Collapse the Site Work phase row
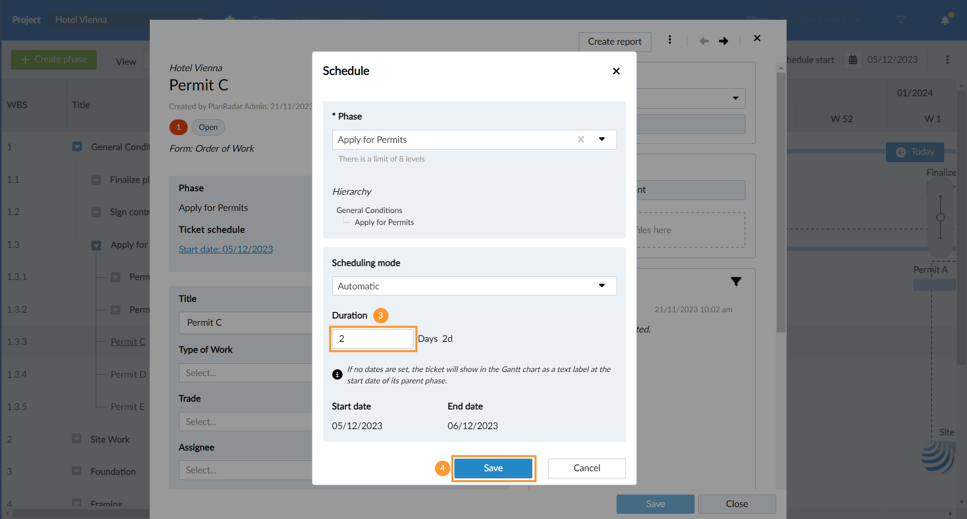967x519 pixels. [x=76, y=439]
